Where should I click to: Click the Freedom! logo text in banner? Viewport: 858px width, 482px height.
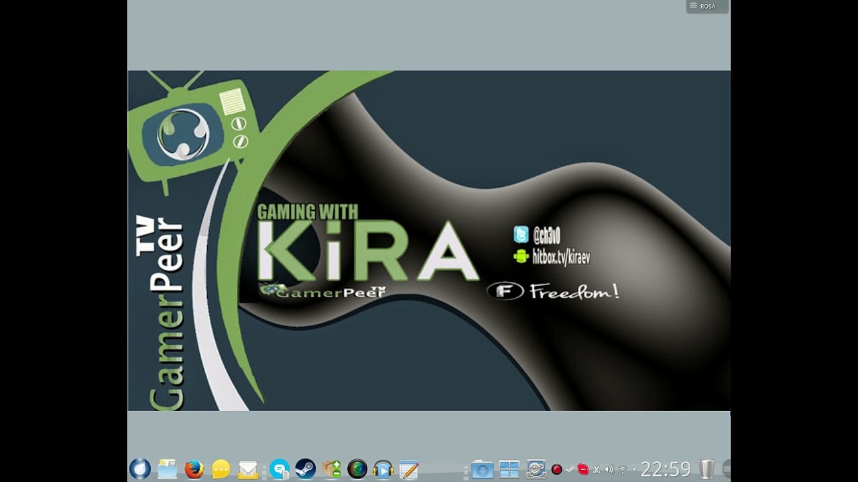(x=574, y=291)
